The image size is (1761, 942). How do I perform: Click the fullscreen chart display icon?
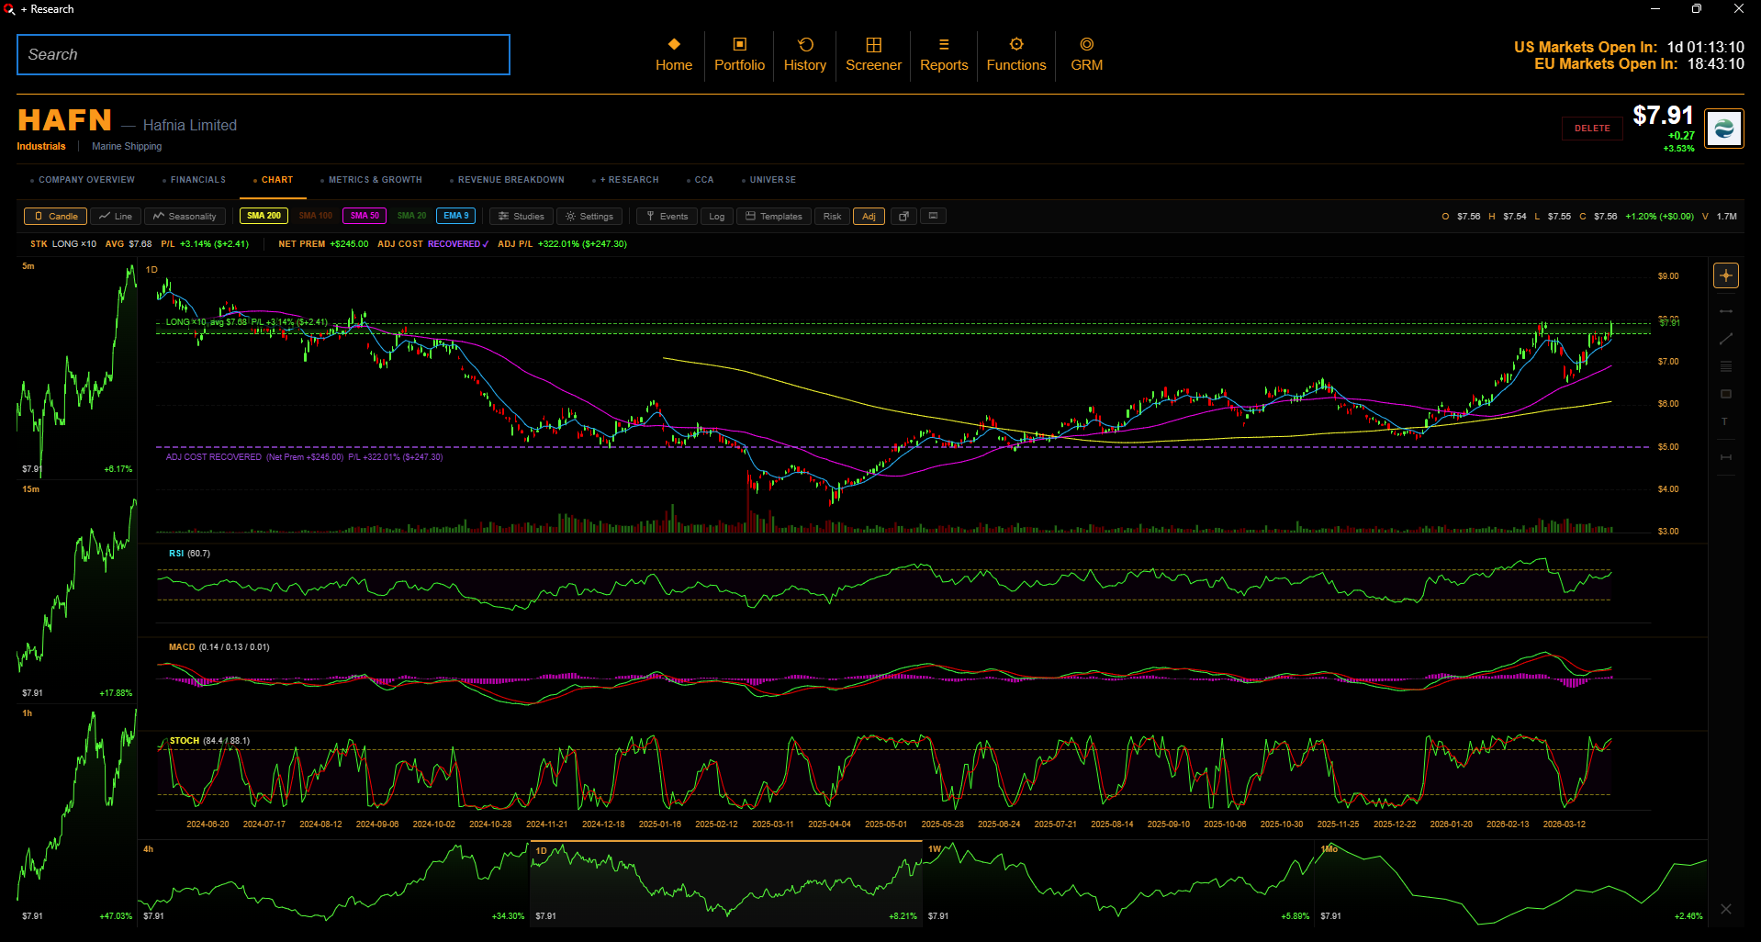933,216
